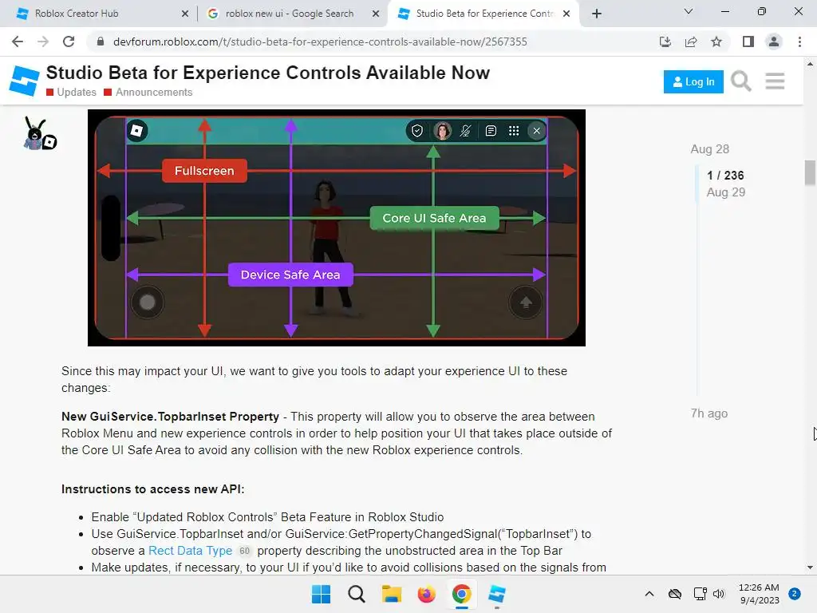Open the volume tray icon

point(719,594)
